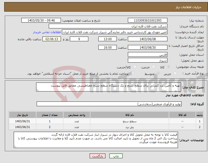208x163 pixels.
Task: Click the ردیف column header
Action: pyautogui.click(x=200, y=115)
